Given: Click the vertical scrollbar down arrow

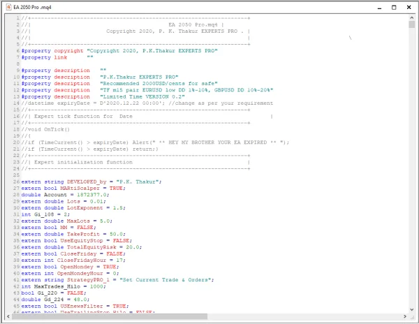Looking at the screenshot, I should point(412,309).
